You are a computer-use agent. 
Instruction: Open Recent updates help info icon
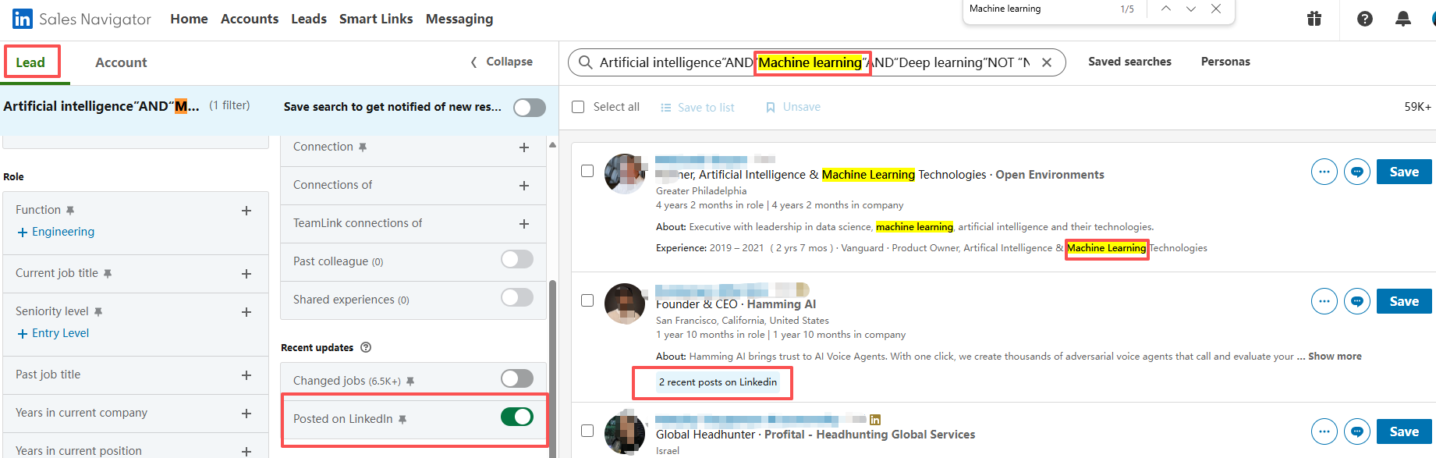pos(366,347)
